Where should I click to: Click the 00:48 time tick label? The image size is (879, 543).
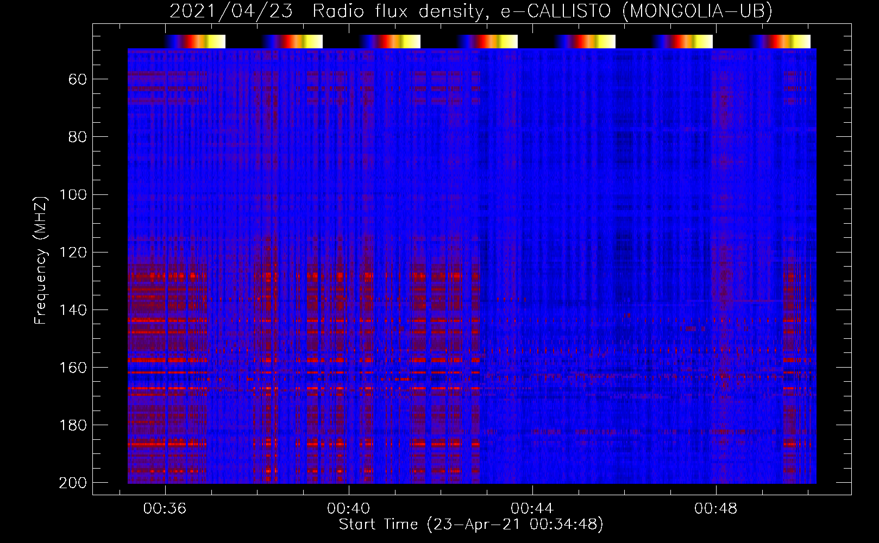tap(715, 508)
